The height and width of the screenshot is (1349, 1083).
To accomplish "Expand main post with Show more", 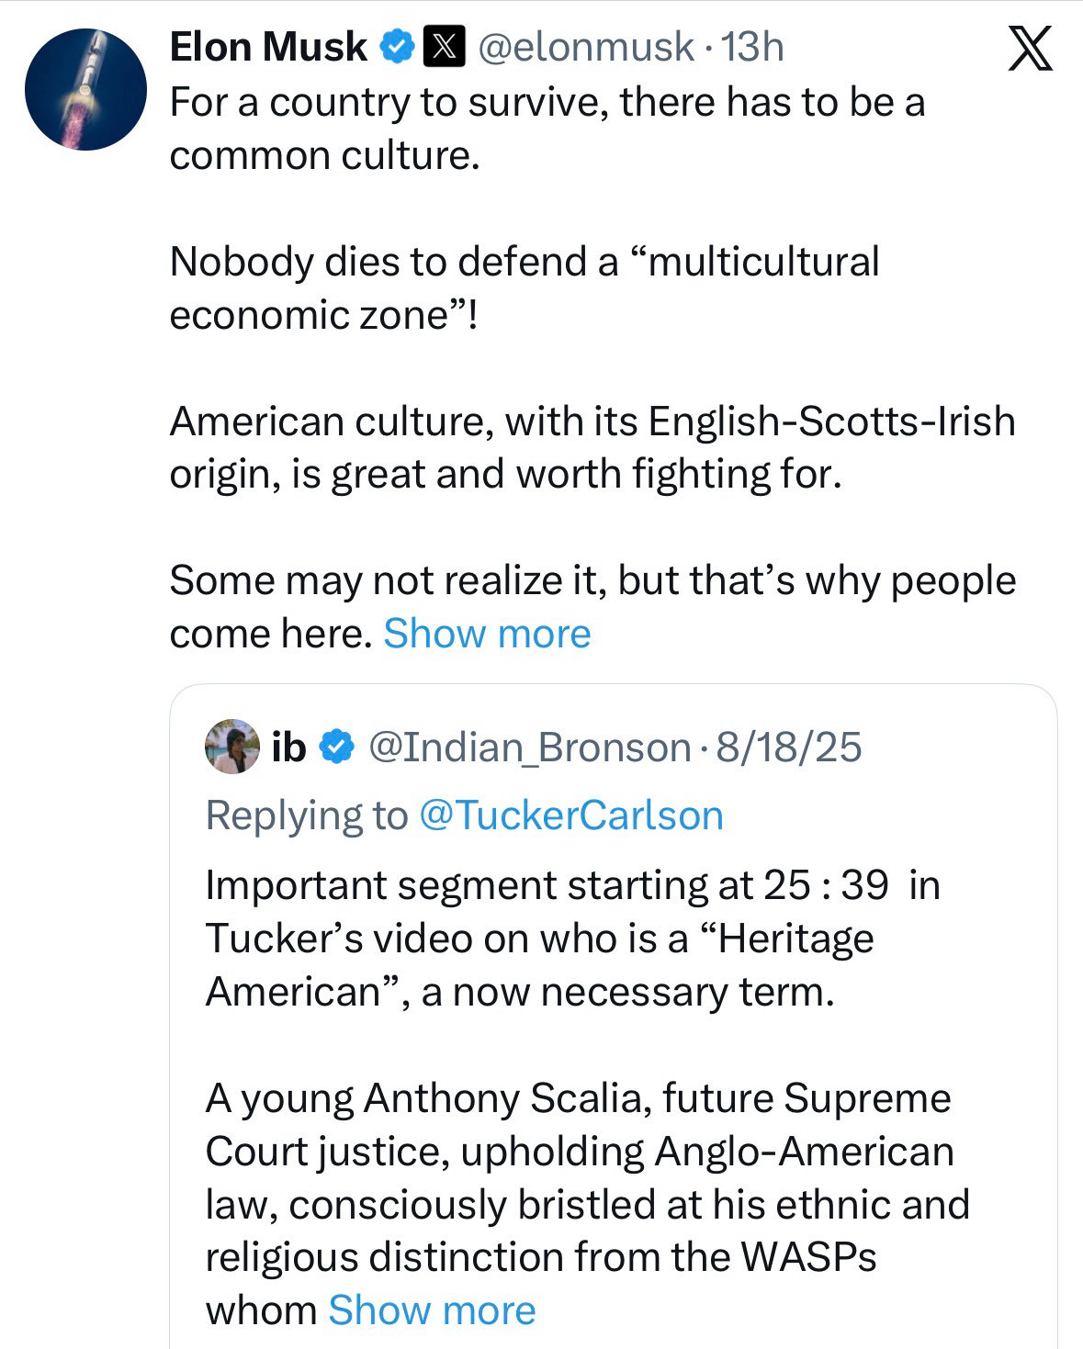I will coord(487,634).
